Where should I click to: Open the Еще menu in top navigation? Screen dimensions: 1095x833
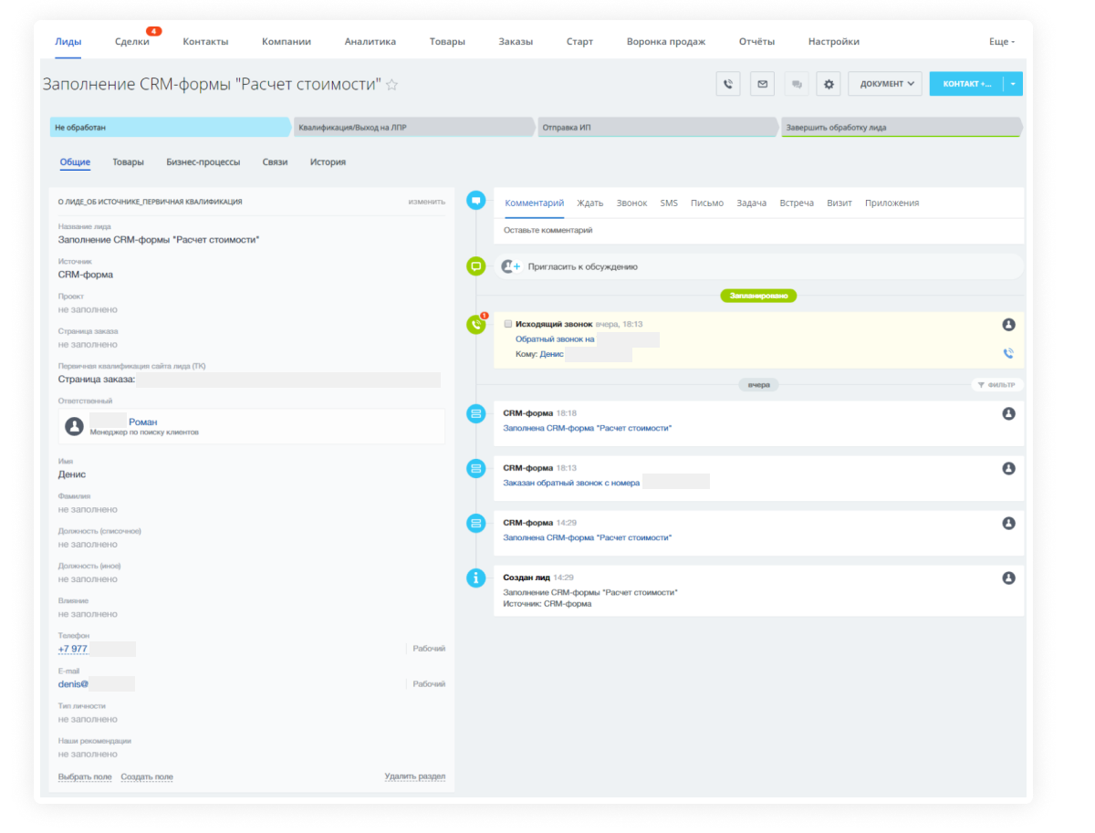click(x=1001, y=42)
